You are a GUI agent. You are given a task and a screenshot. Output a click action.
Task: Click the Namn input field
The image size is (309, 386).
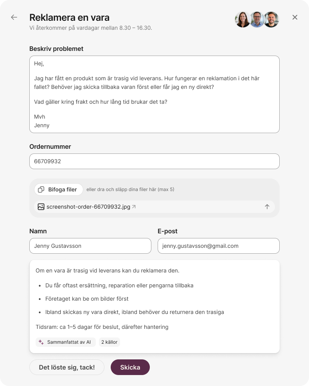click(90, 246)
